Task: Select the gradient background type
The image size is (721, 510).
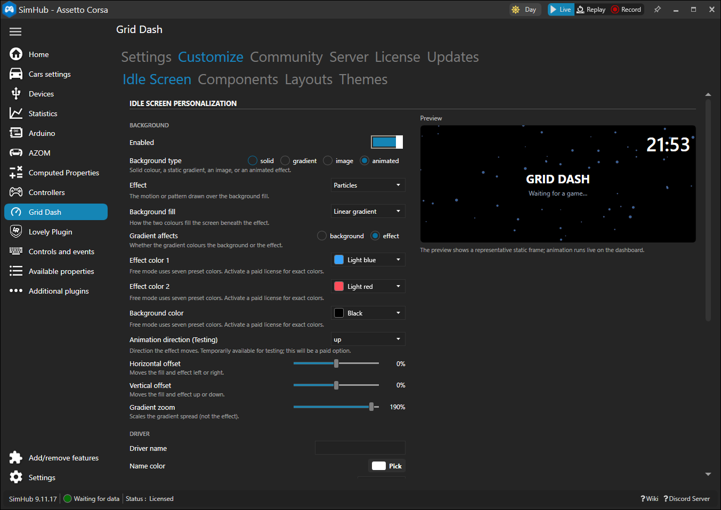Action: click(x=285, y=160)
